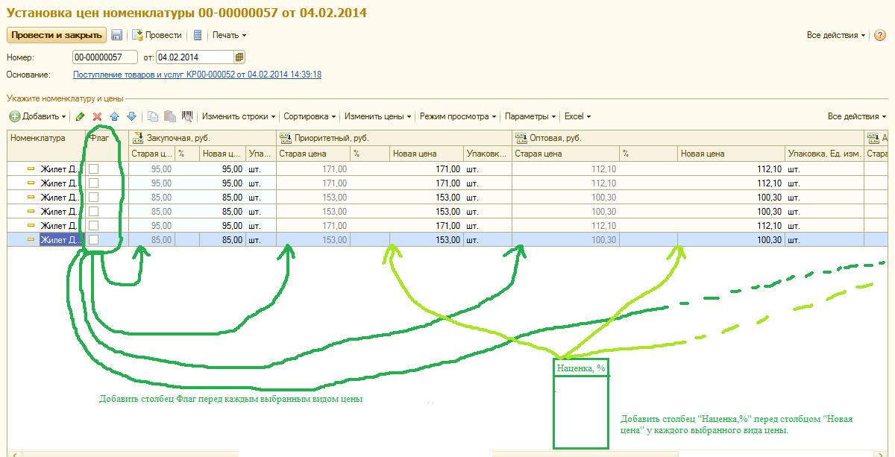Image resolution: width=895 pixels, height=457 pixels.
Task: Delete row with the red X icon
Action: 97,116
